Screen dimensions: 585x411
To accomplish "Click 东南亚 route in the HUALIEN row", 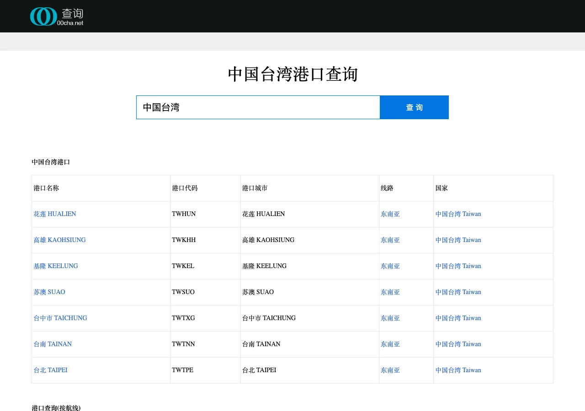I will [390, 214].
